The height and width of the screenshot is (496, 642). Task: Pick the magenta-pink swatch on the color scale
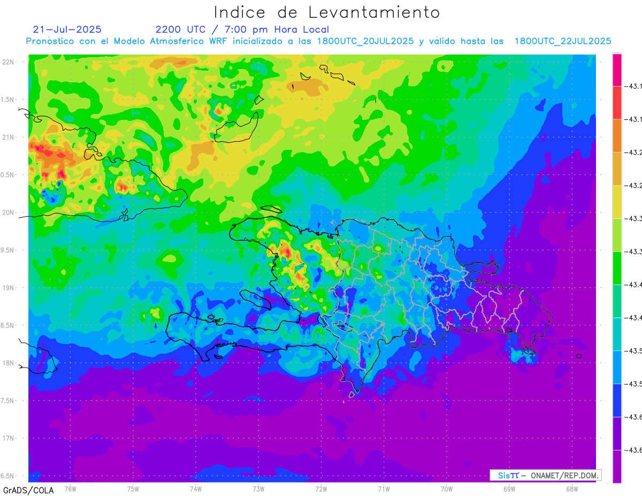click(x=617, y=70)
